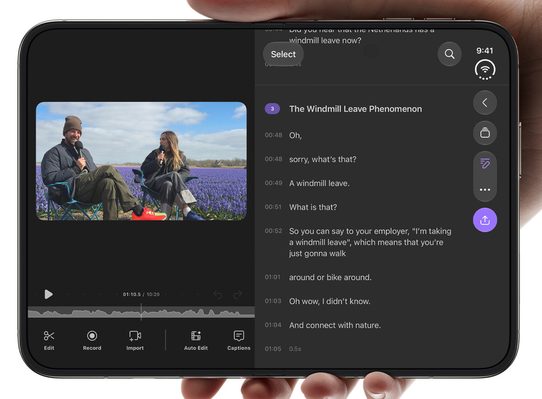
Task: Click the playhead marker on waveform
Action: (141, 312)
